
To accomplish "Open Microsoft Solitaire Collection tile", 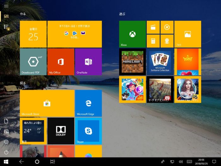I will click(160, 62).
